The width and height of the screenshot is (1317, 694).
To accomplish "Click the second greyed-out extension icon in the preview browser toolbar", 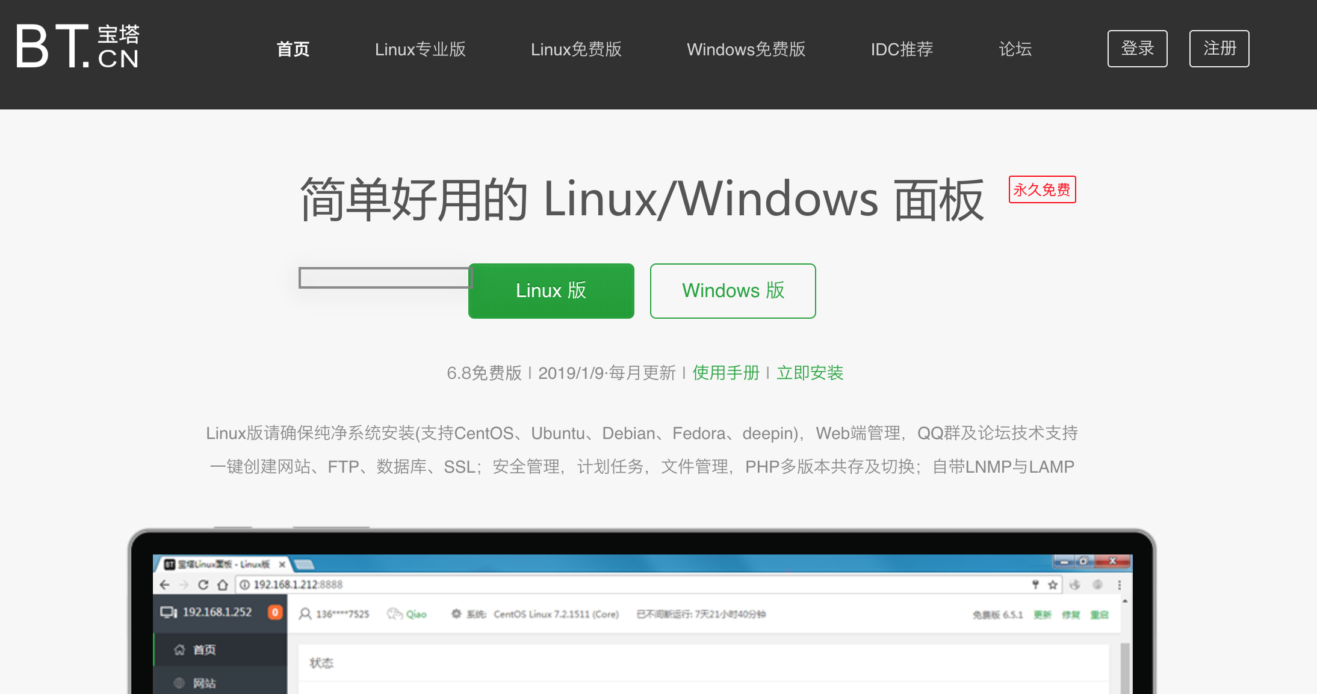I will (1098, 585).
